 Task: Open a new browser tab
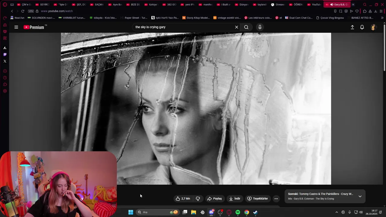click(x=353, y=5)
